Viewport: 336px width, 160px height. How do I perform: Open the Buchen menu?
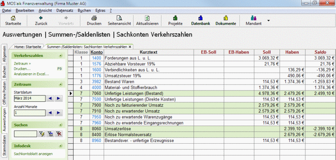(84, 10)
